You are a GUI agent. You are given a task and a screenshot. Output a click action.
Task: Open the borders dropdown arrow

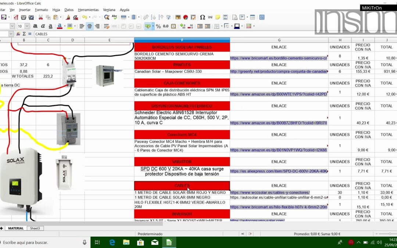(222, 26)
